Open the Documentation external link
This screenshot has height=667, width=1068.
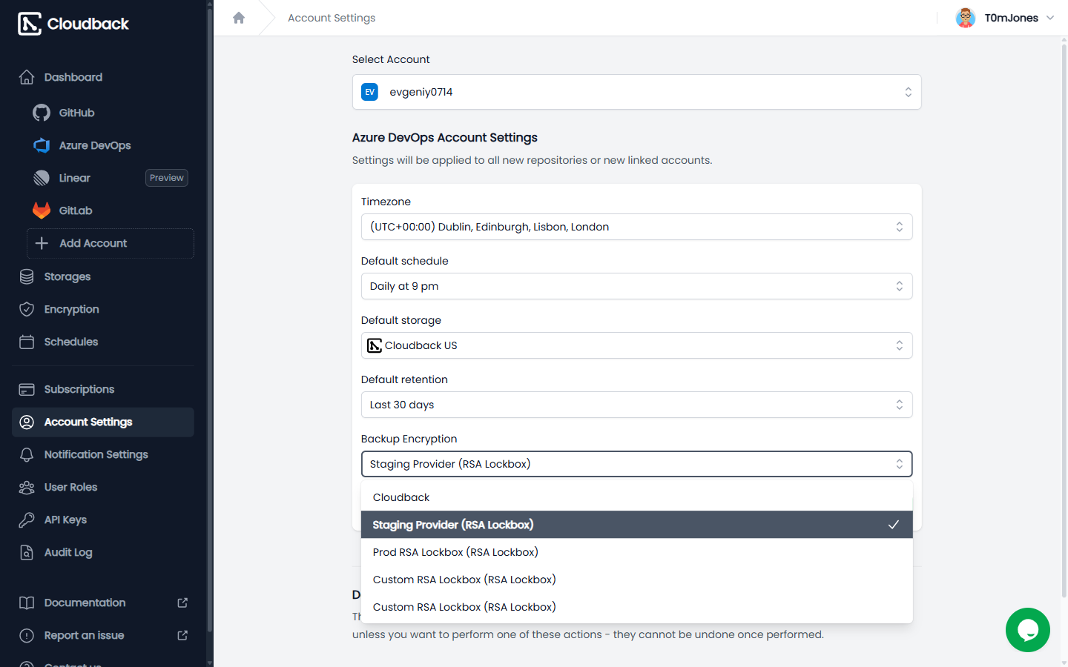coord(103,603)
